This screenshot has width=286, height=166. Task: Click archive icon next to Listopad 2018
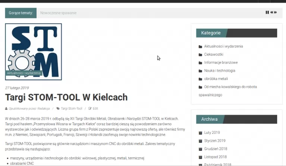point(200,157)
